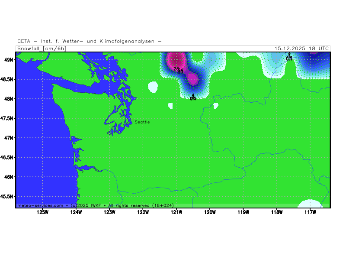Click the 15.12.2025 18 UTC timestamp
346x260 pixels.
tap(301, 49)
